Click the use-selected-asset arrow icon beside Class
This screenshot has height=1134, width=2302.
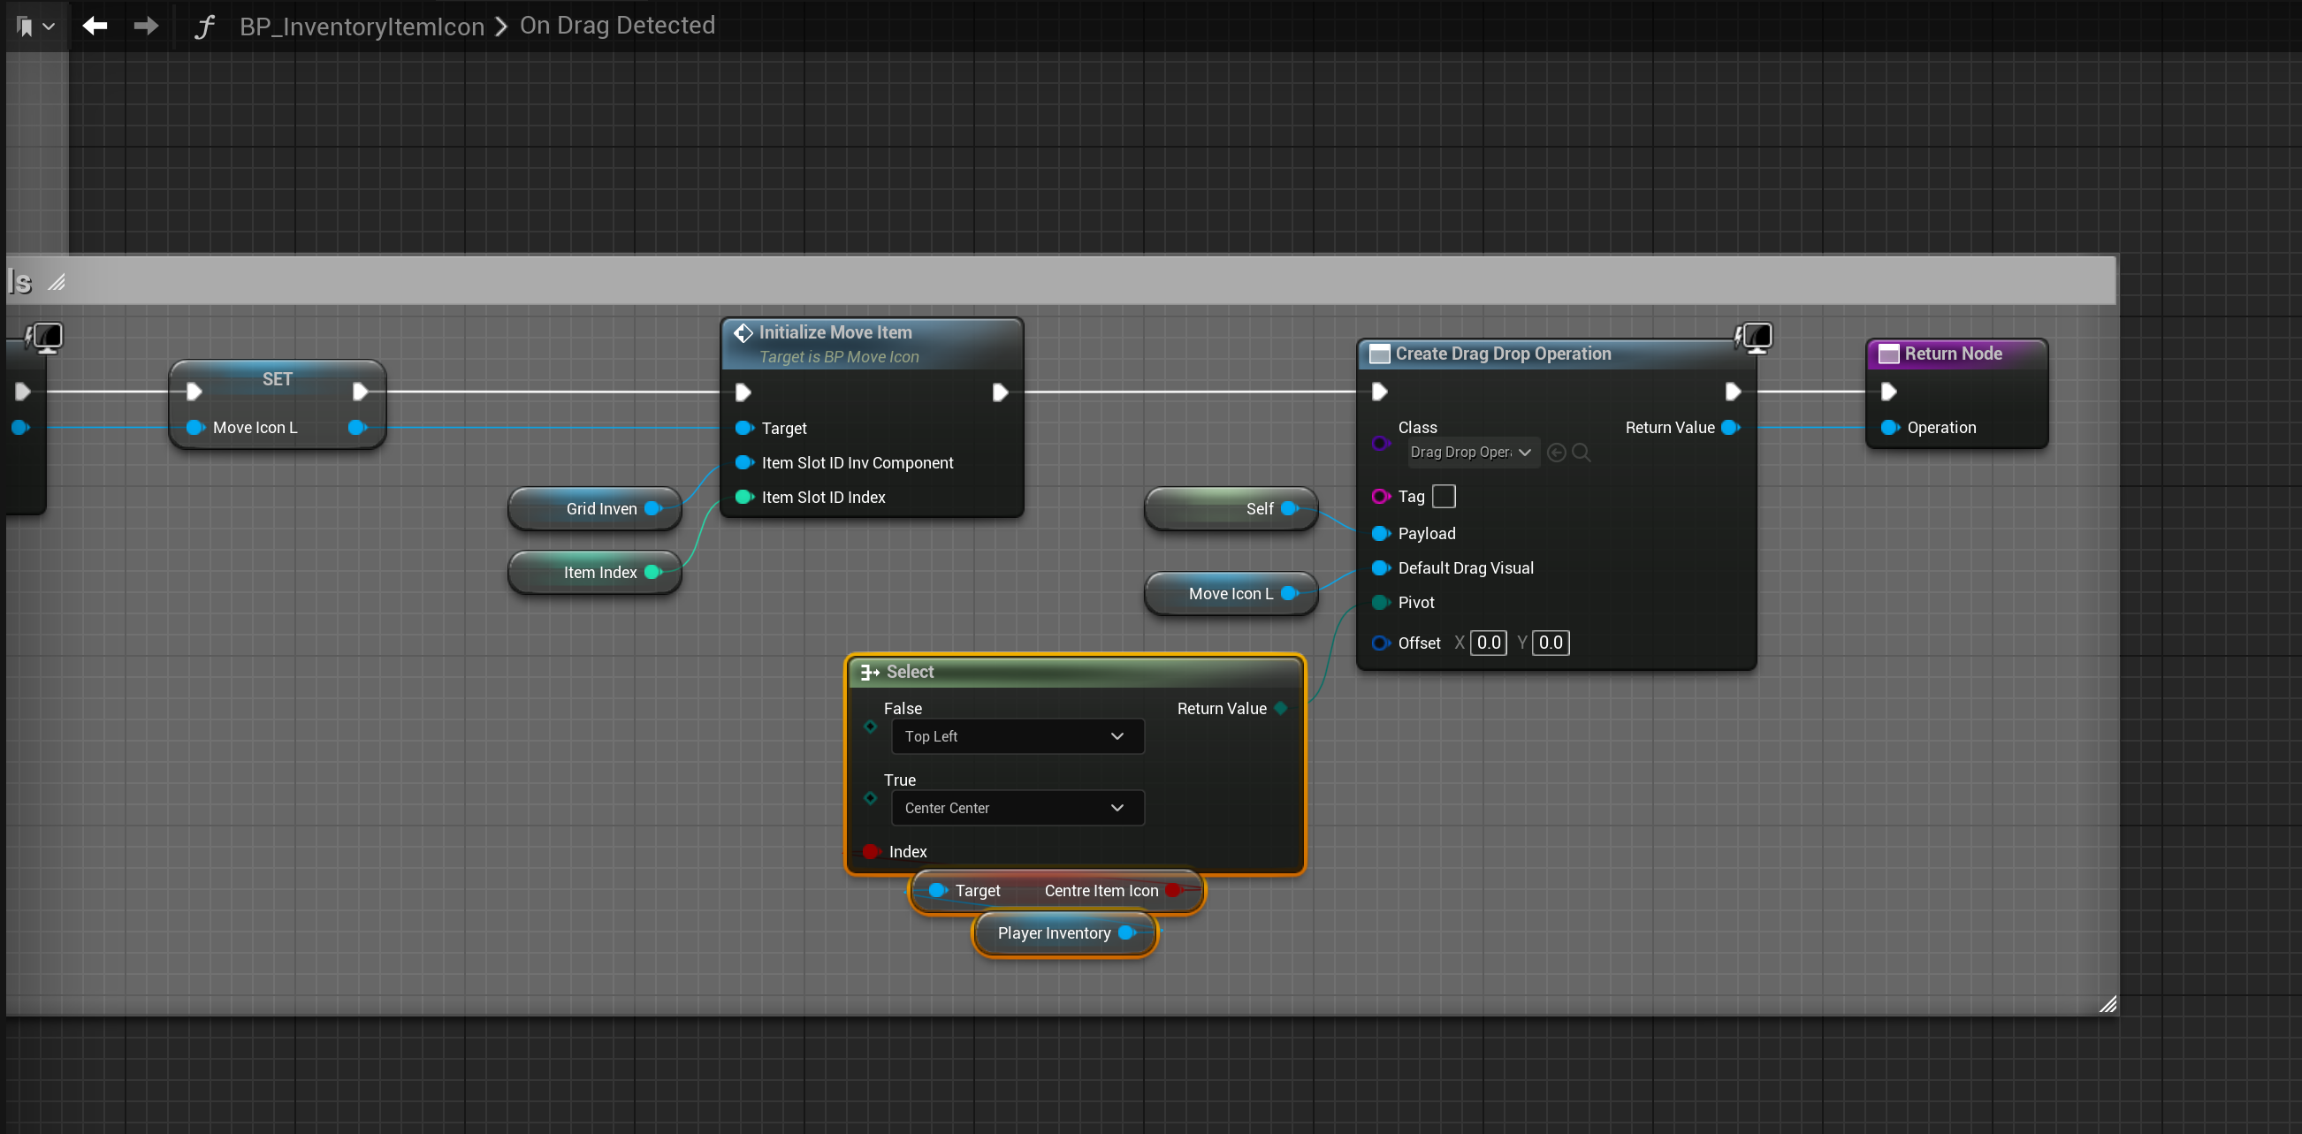click(x=1556, y=453)
